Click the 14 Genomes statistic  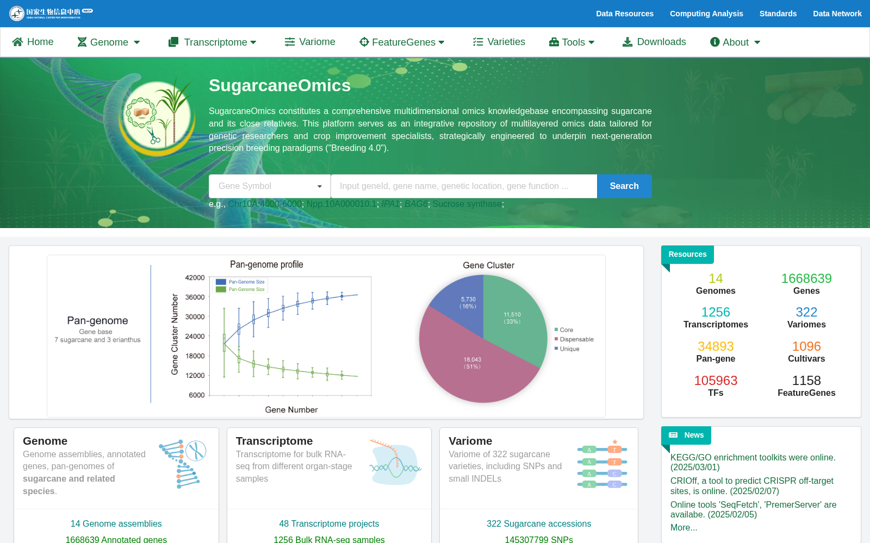pyautogui.click(x=716, y=284)
